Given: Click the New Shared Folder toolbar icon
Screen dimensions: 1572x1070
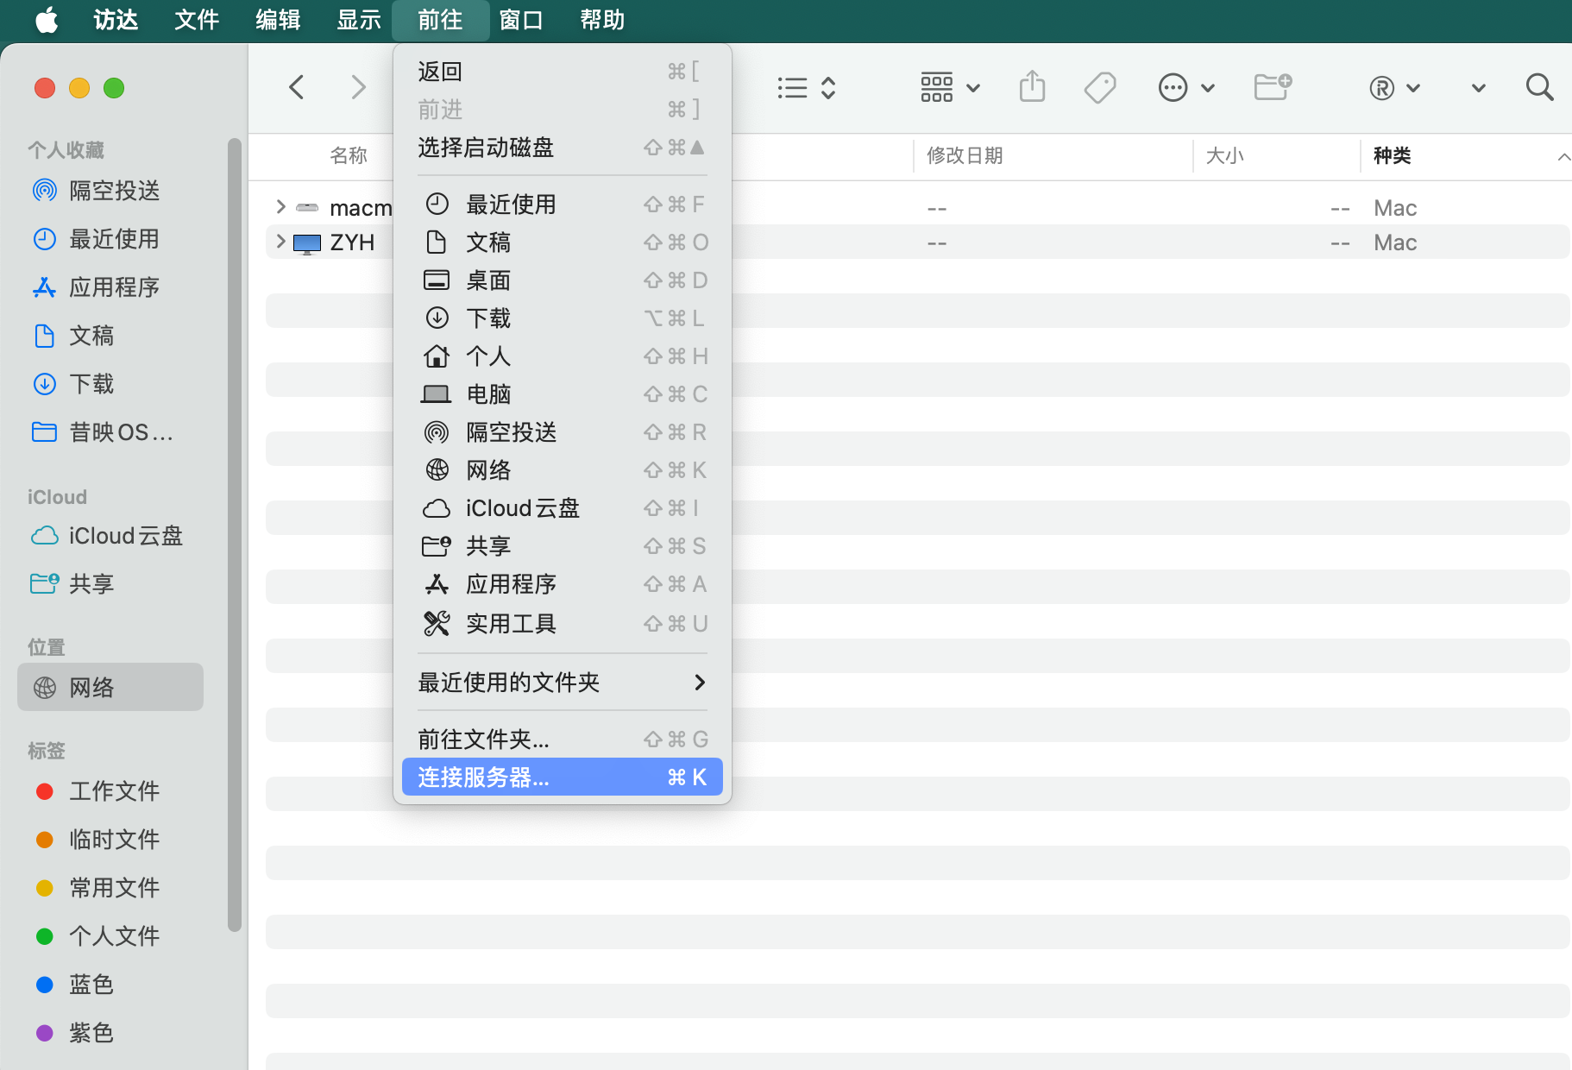Looking at the screenshot, I should (1273, 87).
